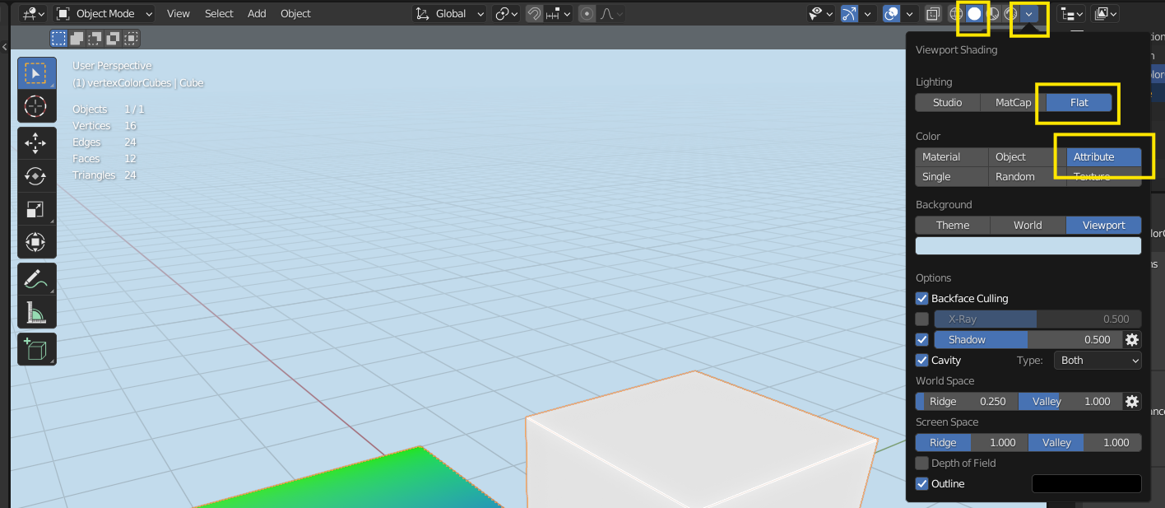Enable Depth of Field option
The height and width of the screenshot is (508, 1165).
pos(921,463)
